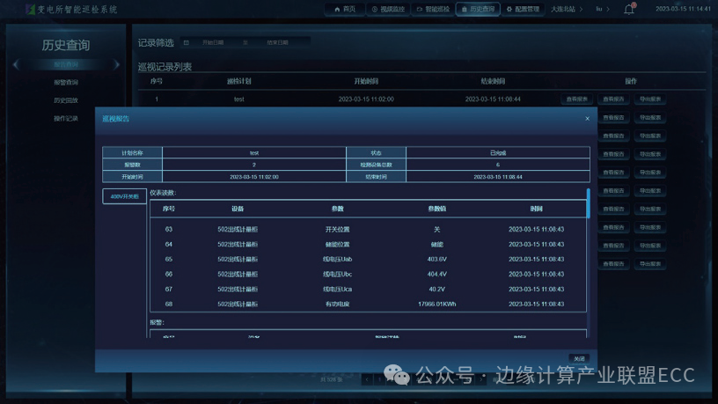Click the 有功电度 parameter cell
The height and width of the screenshot is (404, 718).
[x=338, y=305]
